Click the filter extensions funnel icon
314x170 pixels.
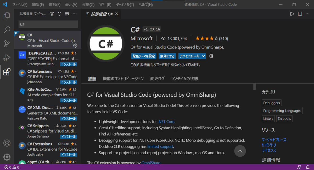click(x=52, y=14)
